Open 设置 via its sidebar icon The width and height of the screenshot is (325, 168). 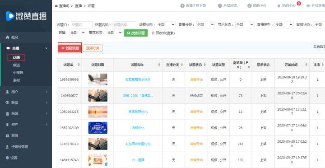[8, 158]
